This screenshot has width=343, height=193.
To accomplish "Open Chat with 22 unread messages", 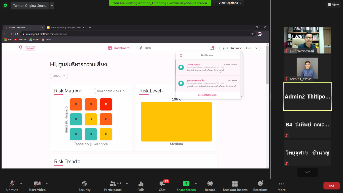I will pyautogui.click(x=162, y=186).
